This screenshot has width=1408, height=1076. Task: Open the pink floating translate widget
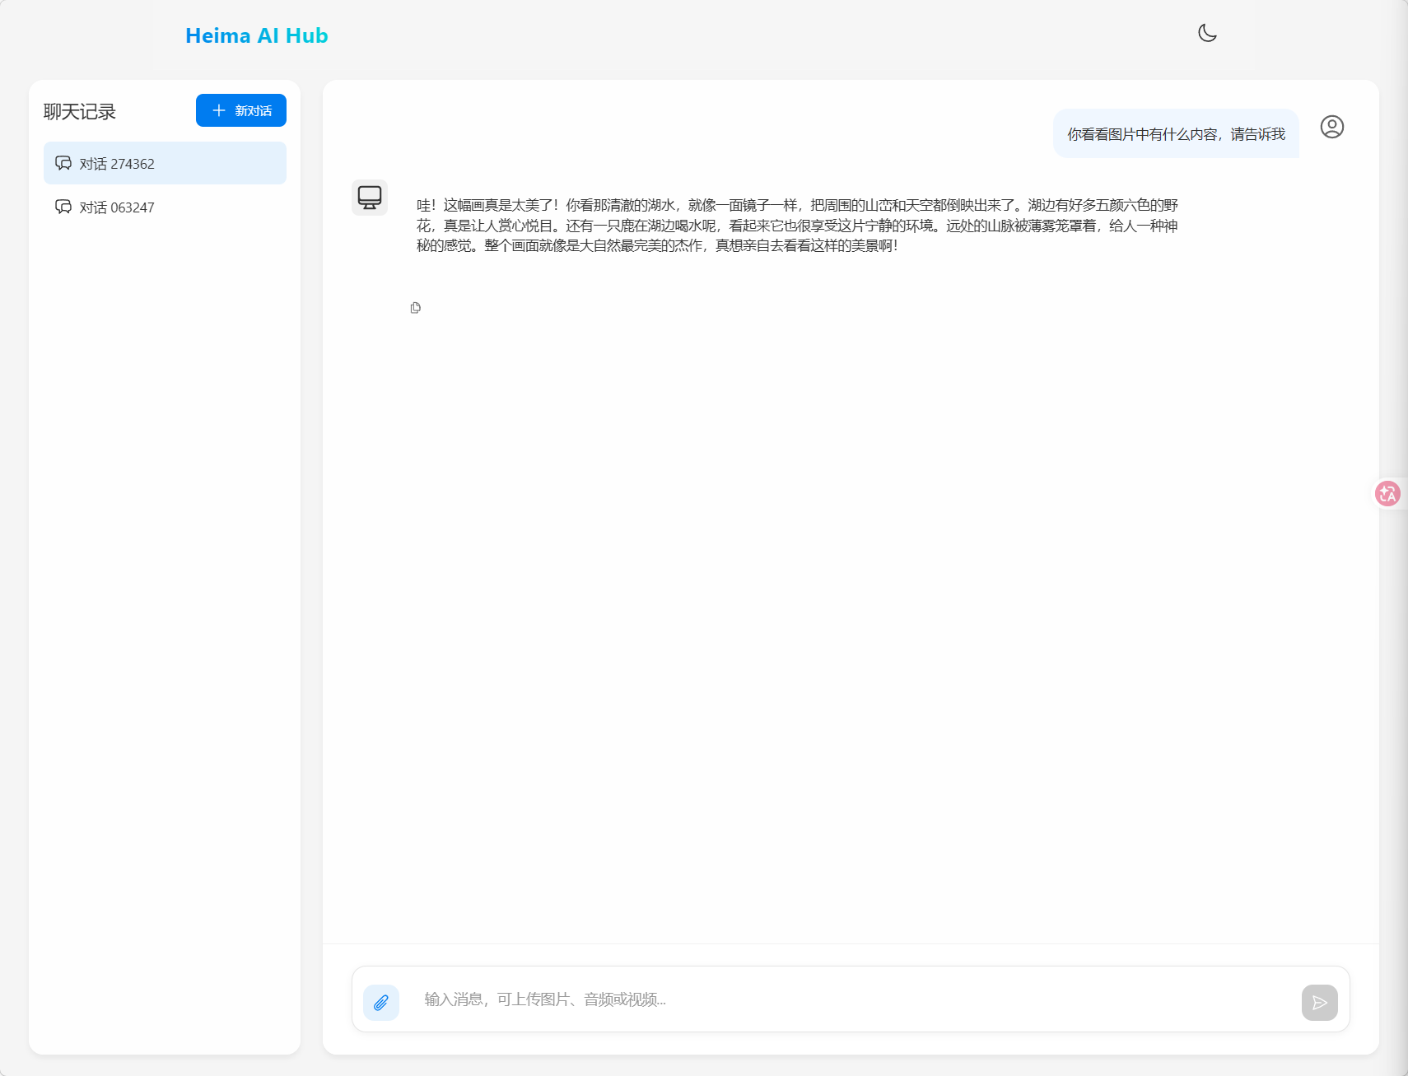1387,493
